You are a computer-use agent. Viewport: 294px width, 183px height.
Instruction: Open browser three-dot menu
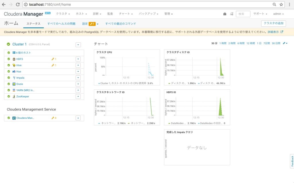click(289, 5)
